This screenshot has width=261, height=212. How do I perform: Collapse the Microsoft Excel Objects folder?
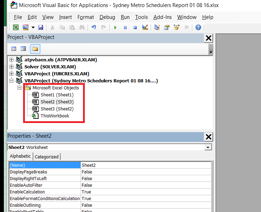click(20, 88)
